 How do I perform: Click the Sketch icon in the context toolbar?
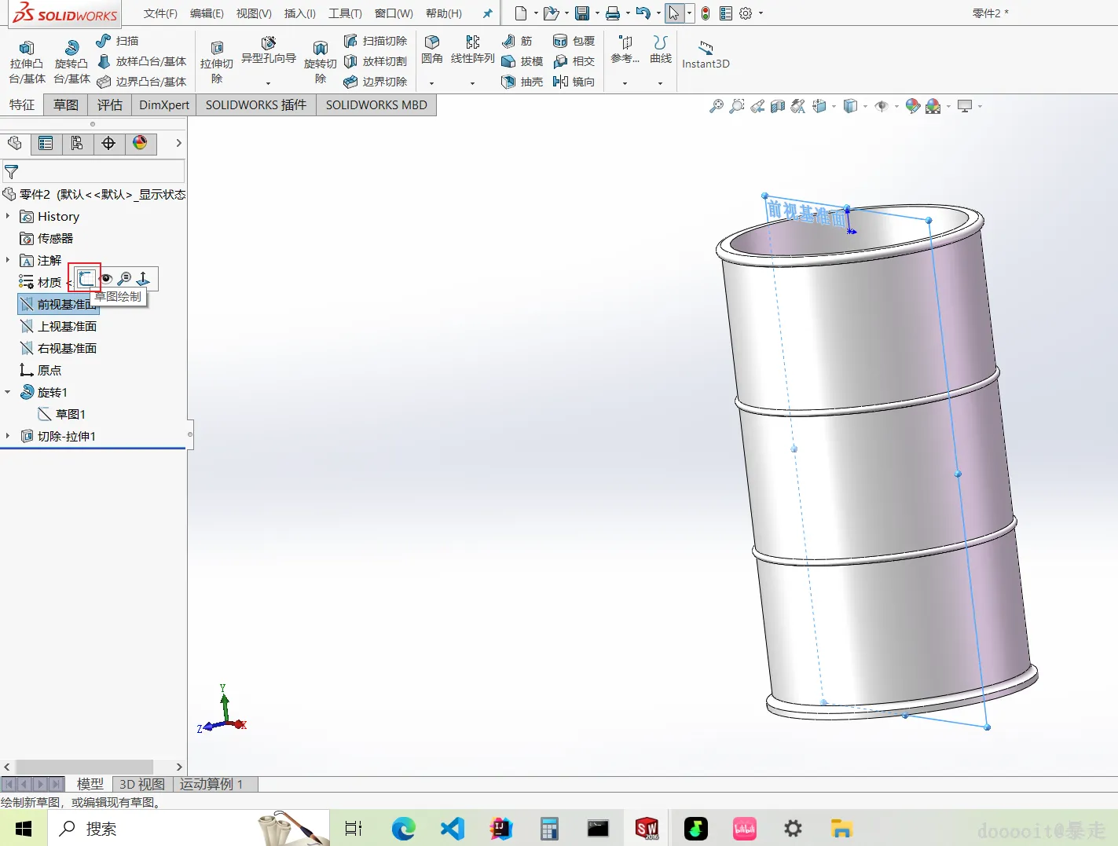(x=86, y=278)
